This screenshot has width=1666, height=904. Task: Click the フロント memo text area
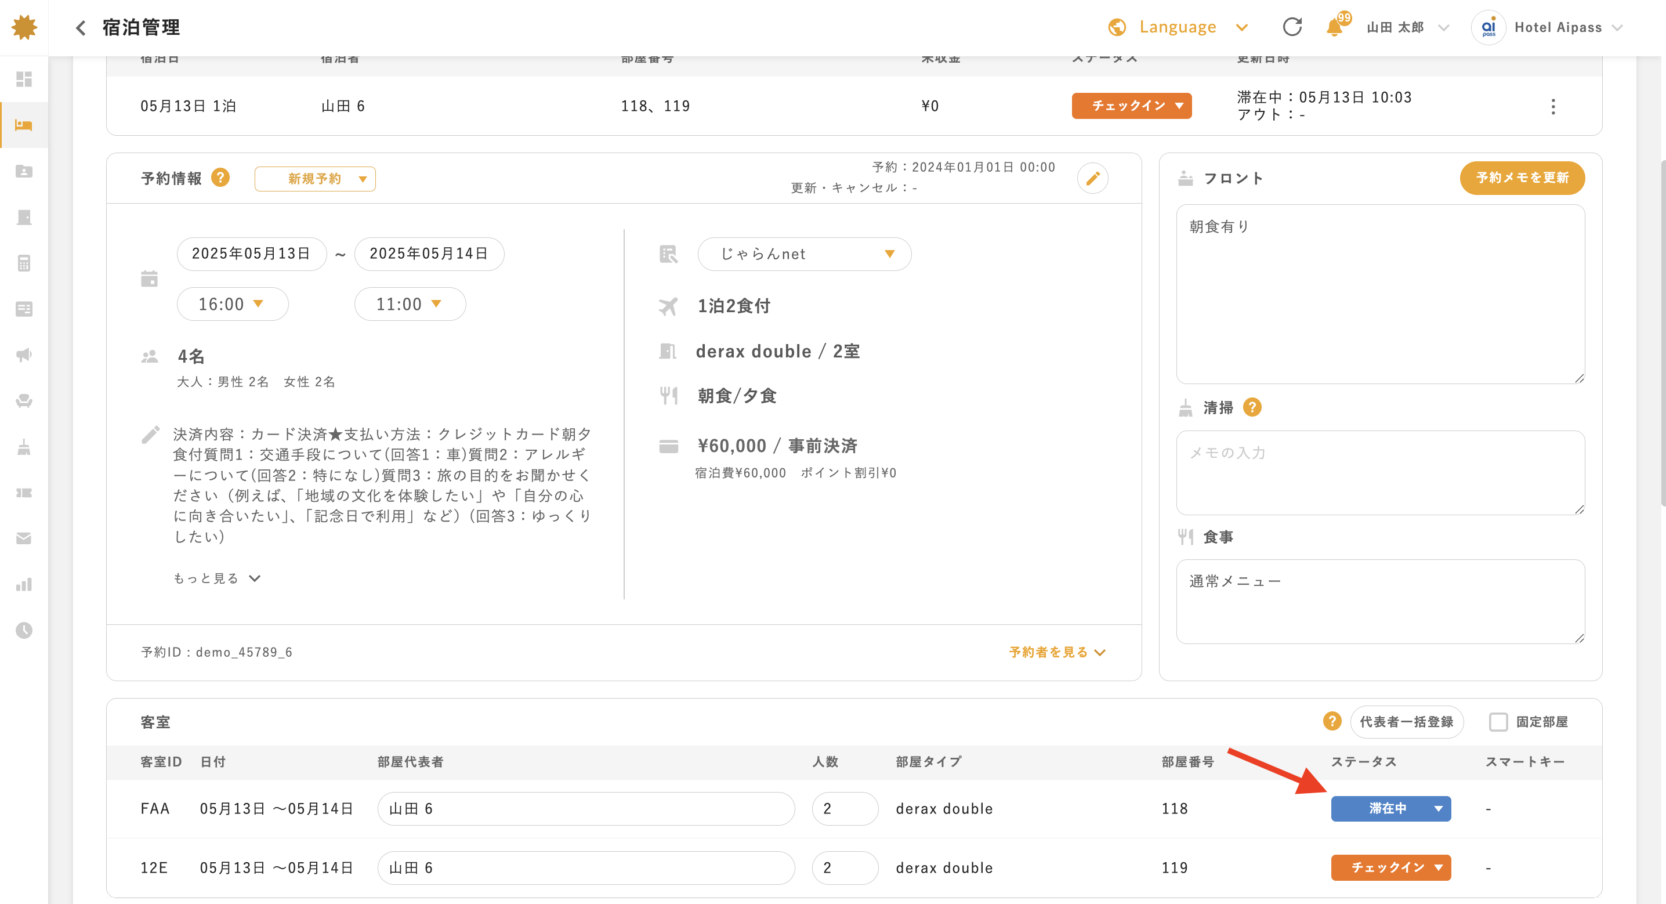[1380, 294]
